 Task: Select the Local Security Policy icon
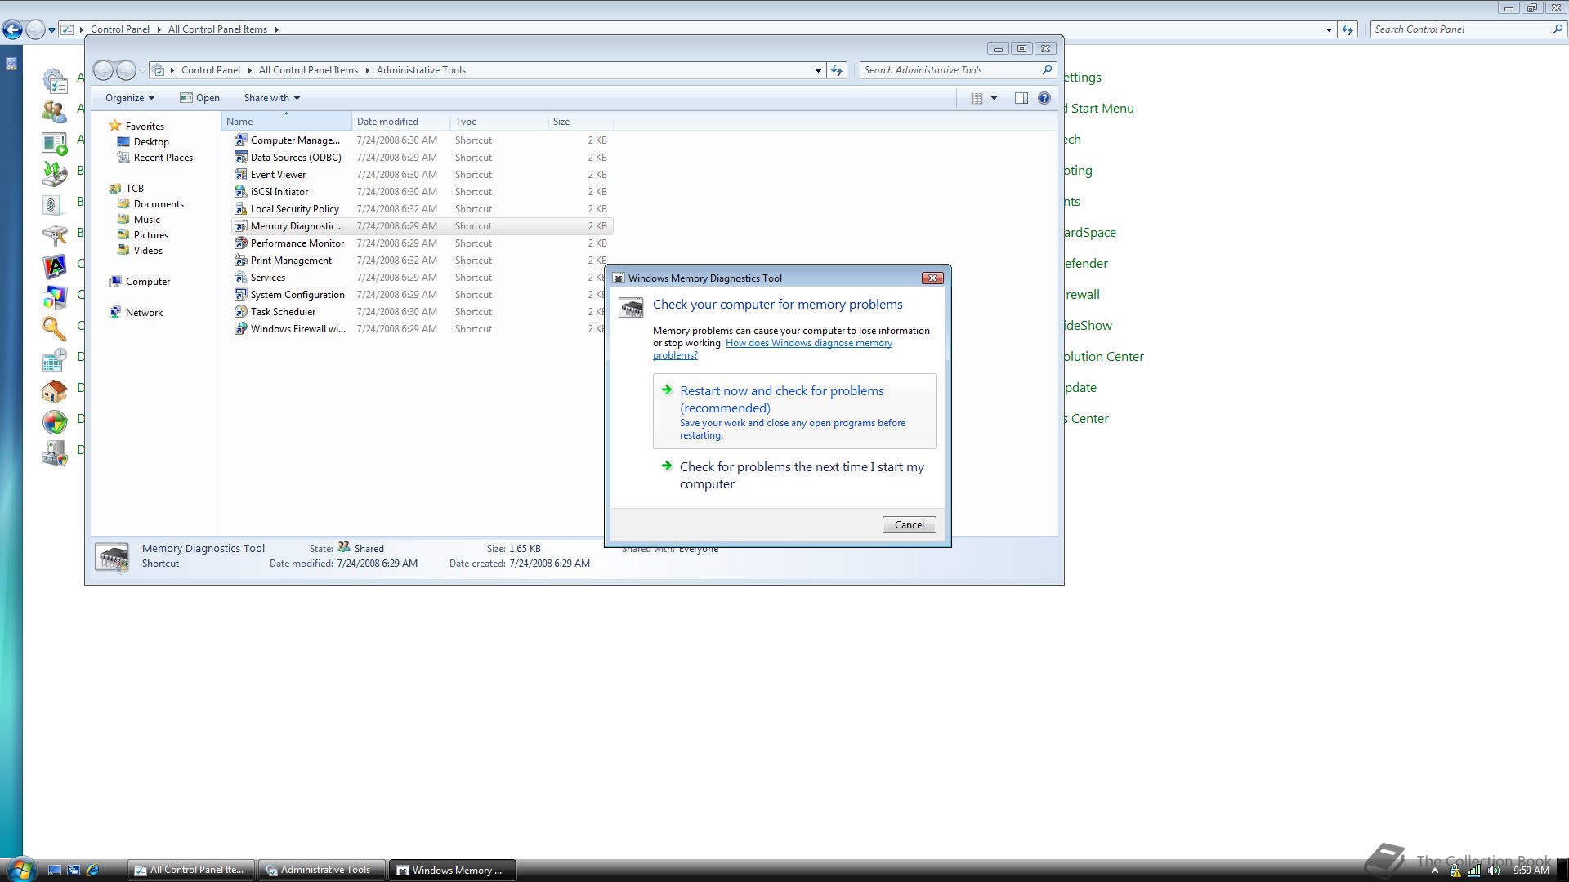240,209
